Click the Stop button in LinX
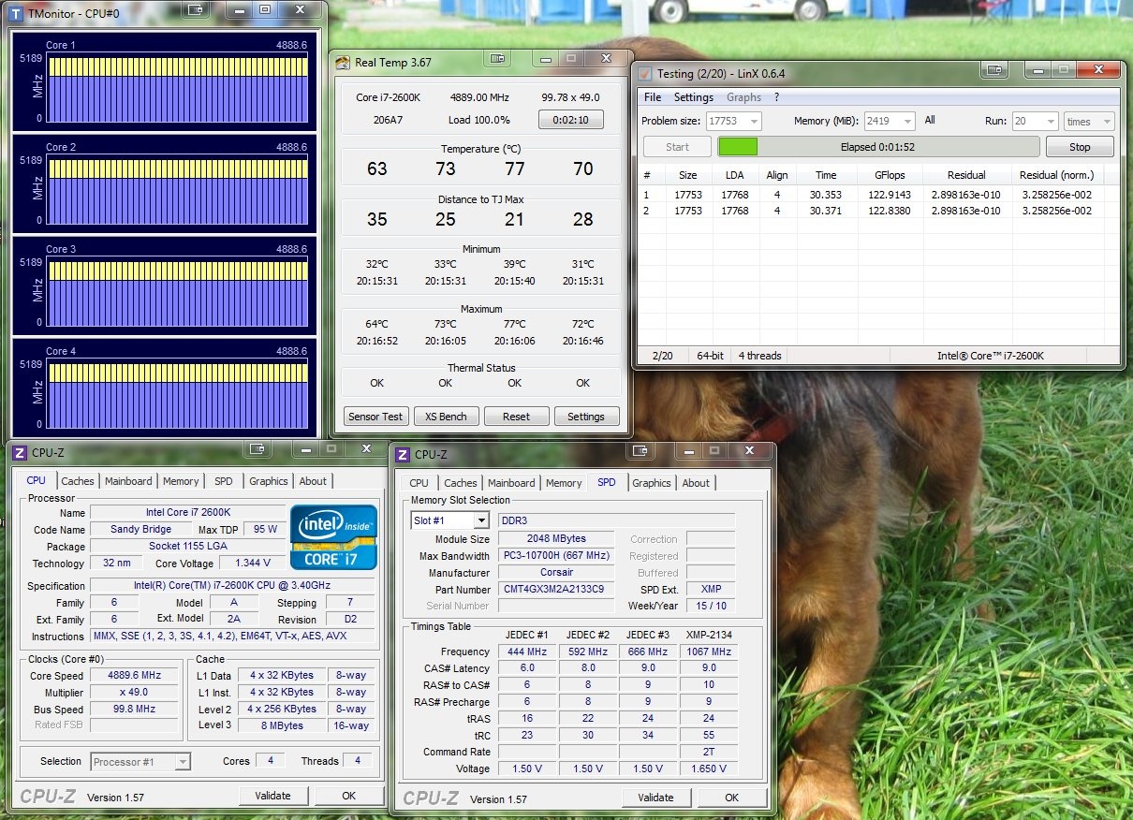Screen dimensions: 1133x820 coord(1080,147)
